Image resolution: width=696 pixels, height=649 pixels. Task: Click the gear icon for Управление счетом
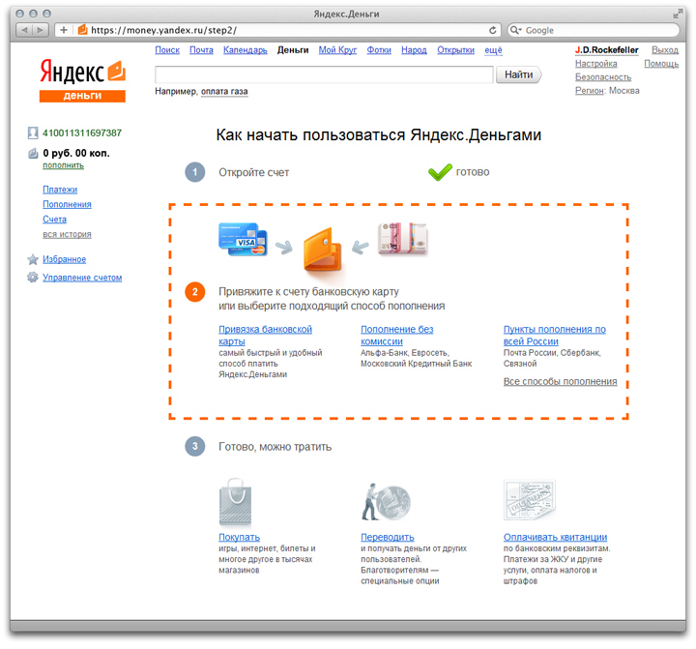pos(33,278)
